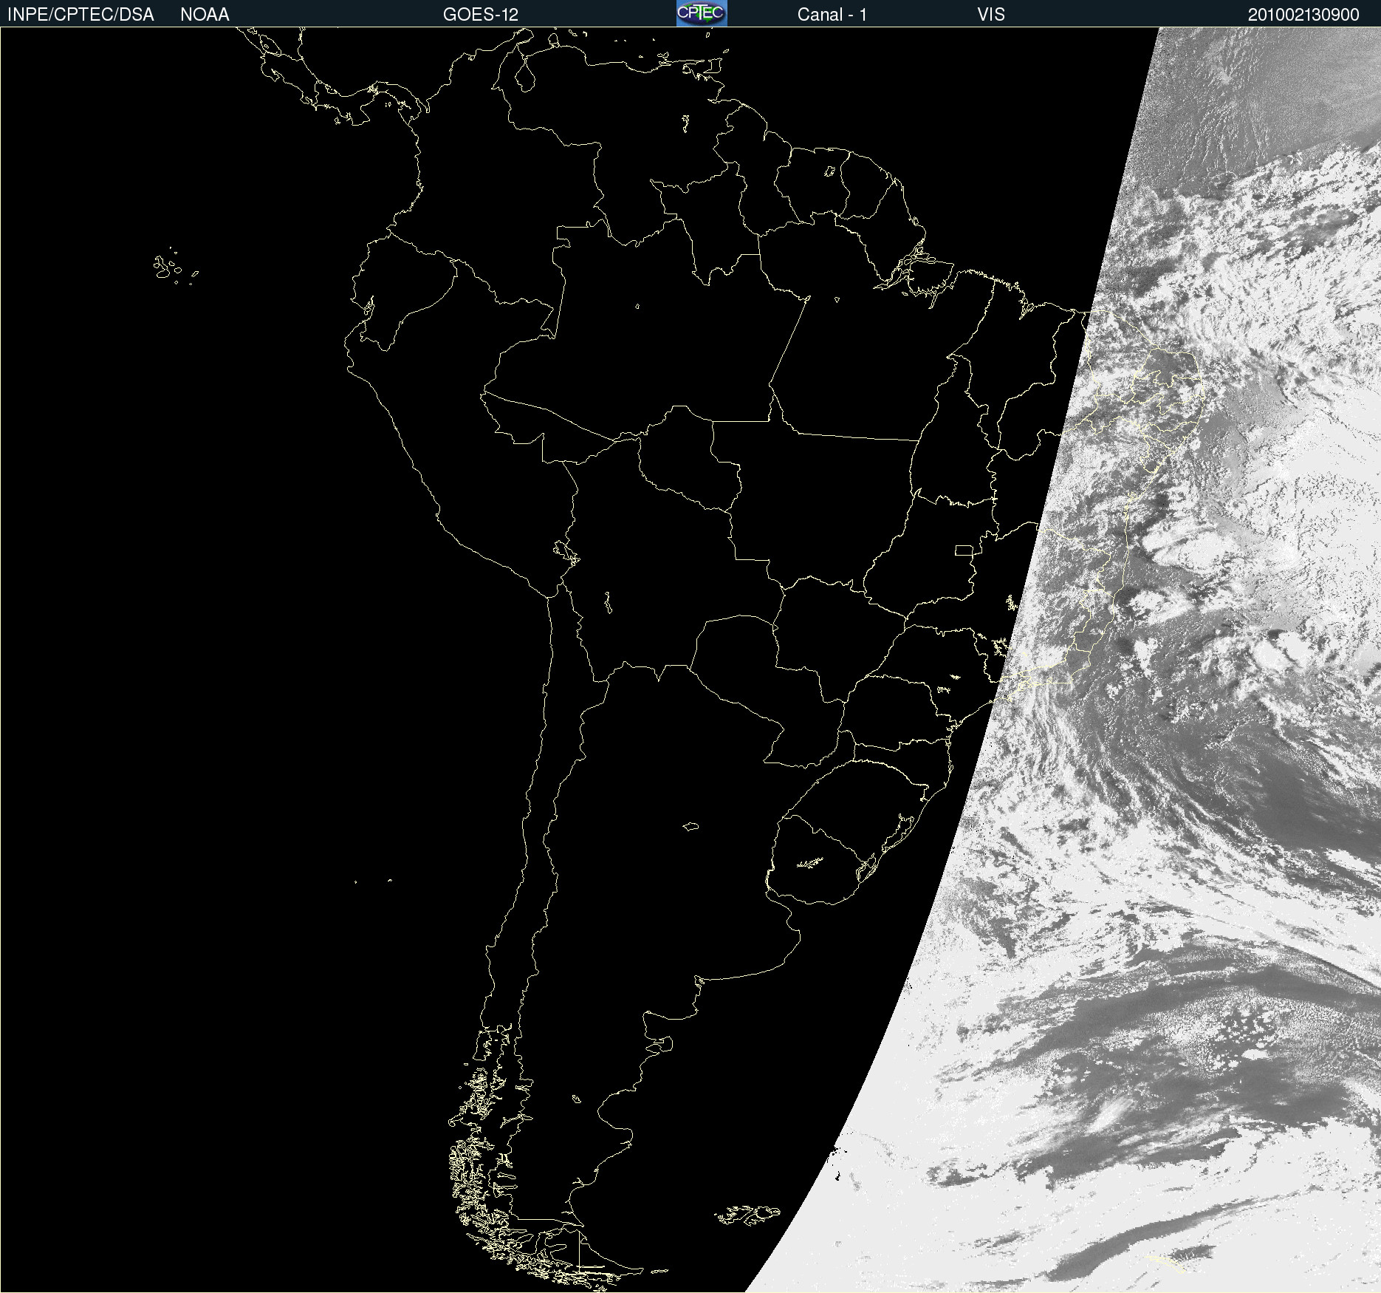1381x1293 pixels.
Task: Click the CPTEC logo in header
Action: [x=702, y=13]
